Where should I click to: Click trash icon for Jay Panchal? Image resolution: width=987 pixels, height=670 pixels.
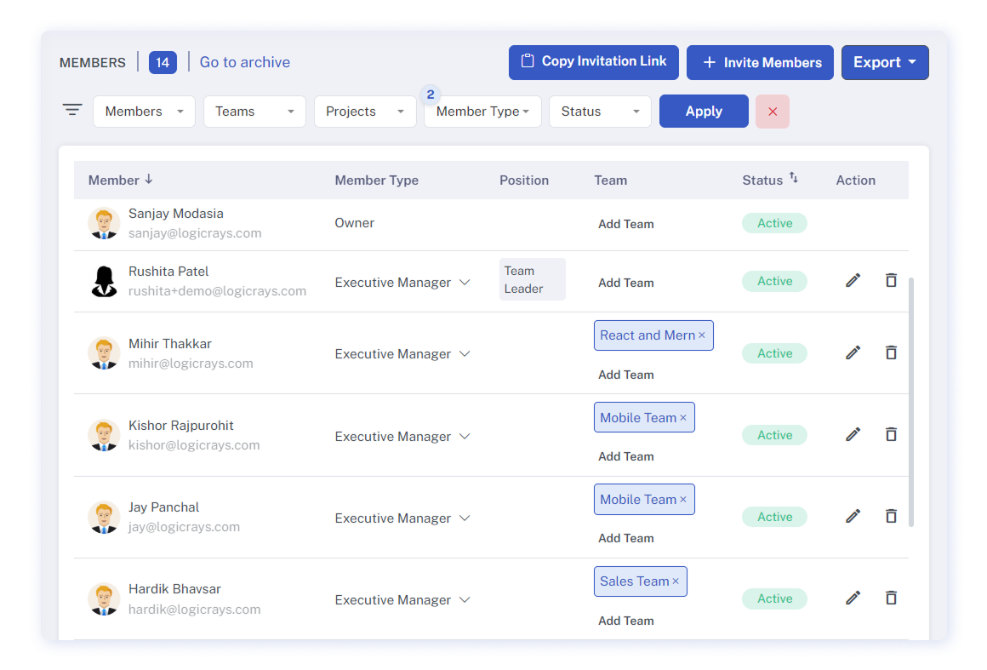(x=891, y=516)
